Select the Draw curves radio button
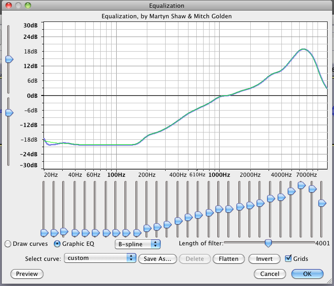The height and width of the screenshot is (286, 334). [x=8, y=244]
